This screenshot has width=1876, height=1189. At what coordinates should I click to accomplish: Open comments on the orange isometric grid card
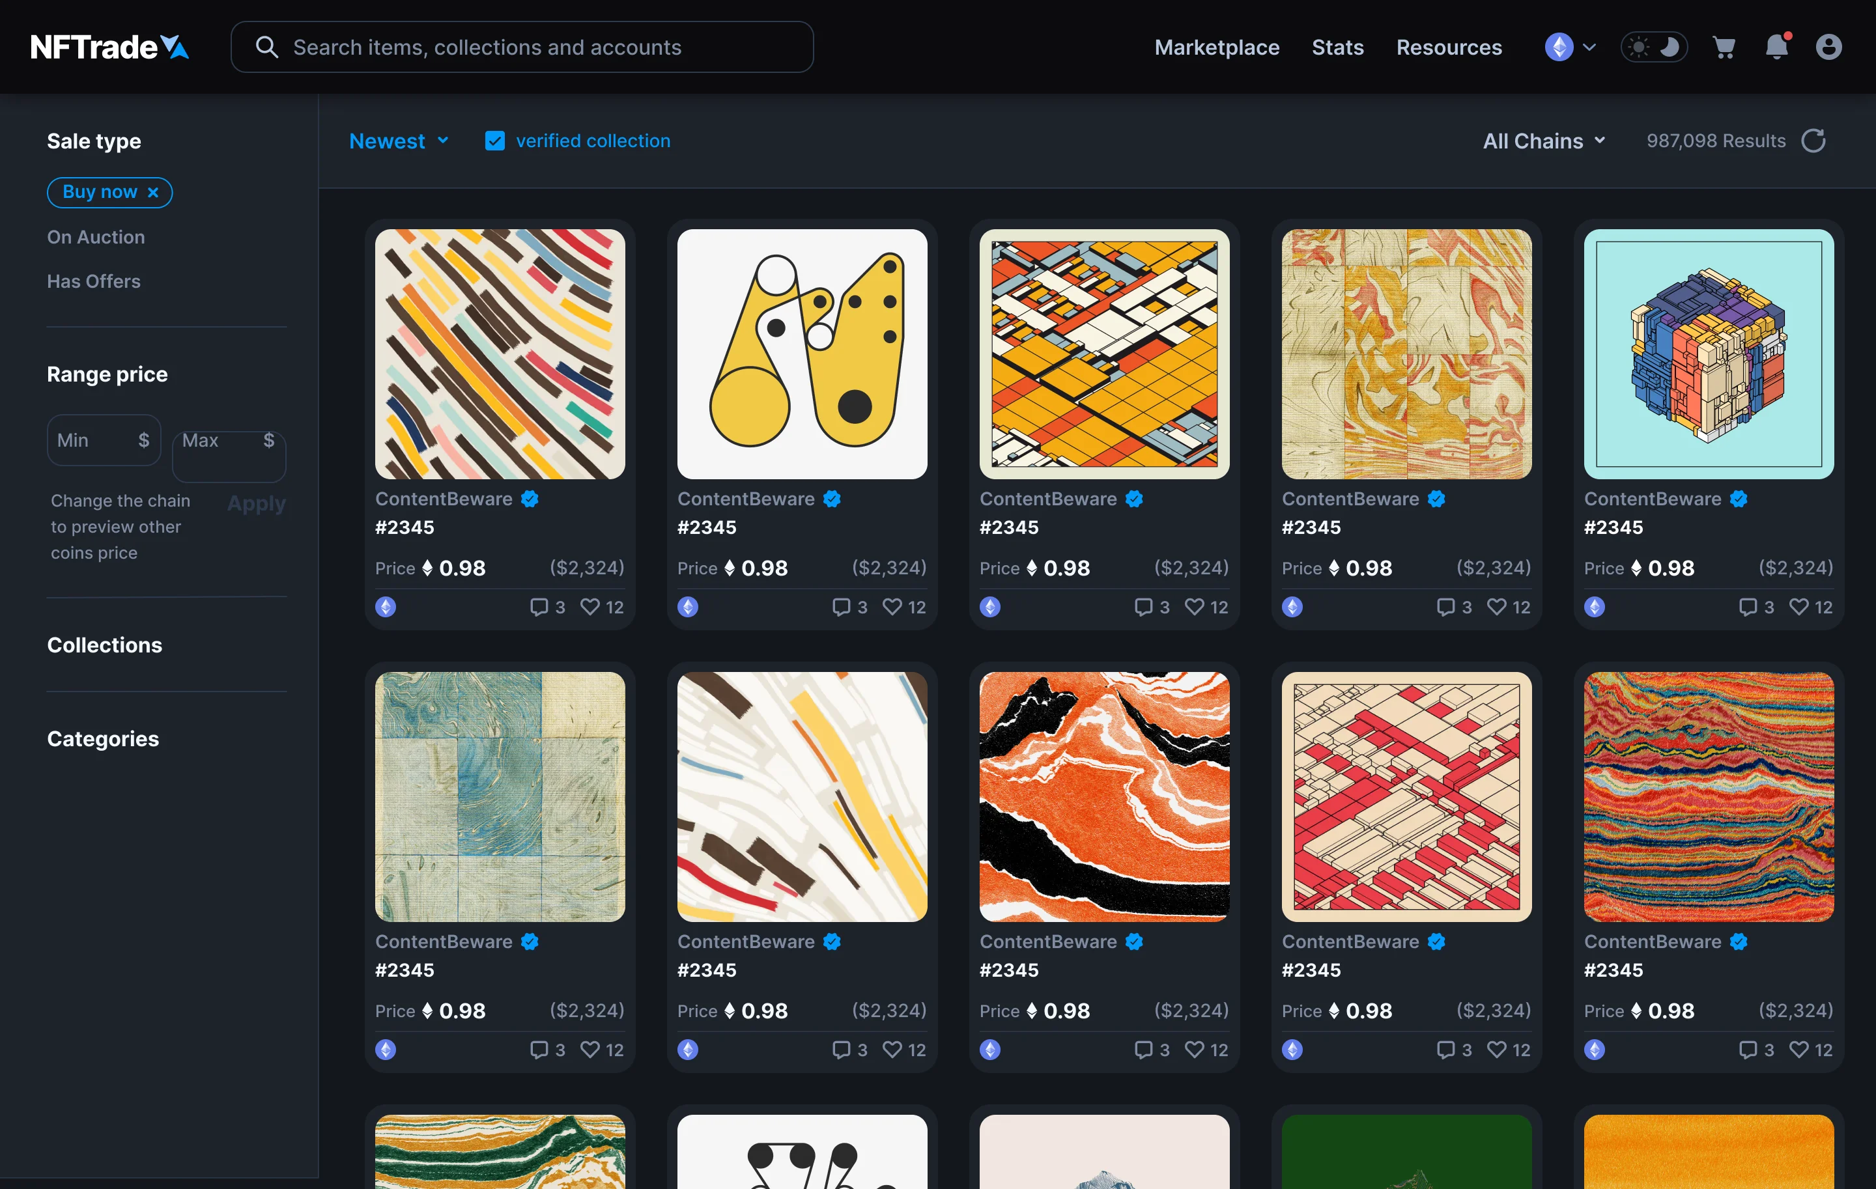(x=1143, y=607)
